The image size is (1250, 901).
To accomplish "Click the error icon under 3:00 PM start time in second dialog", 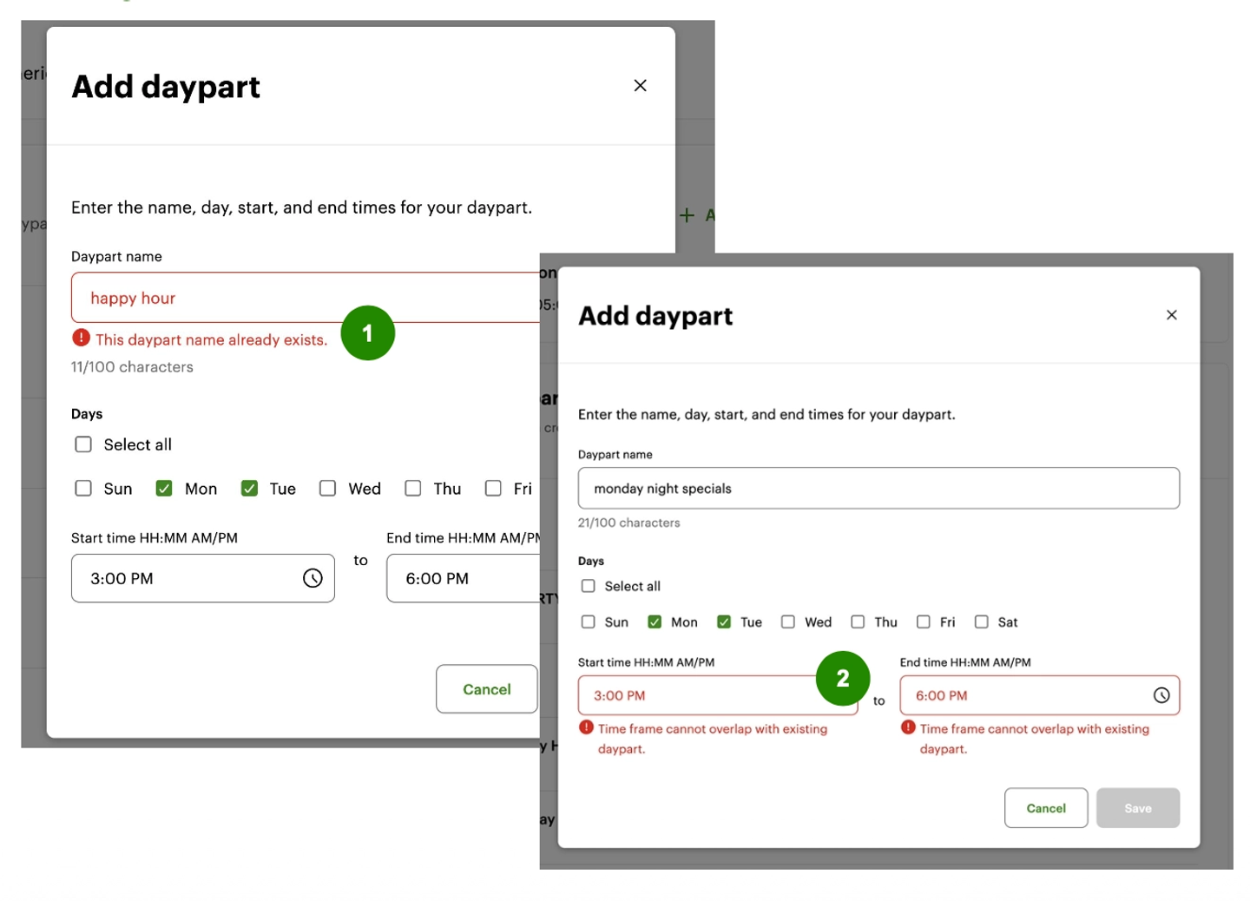I will coord(587,728).
